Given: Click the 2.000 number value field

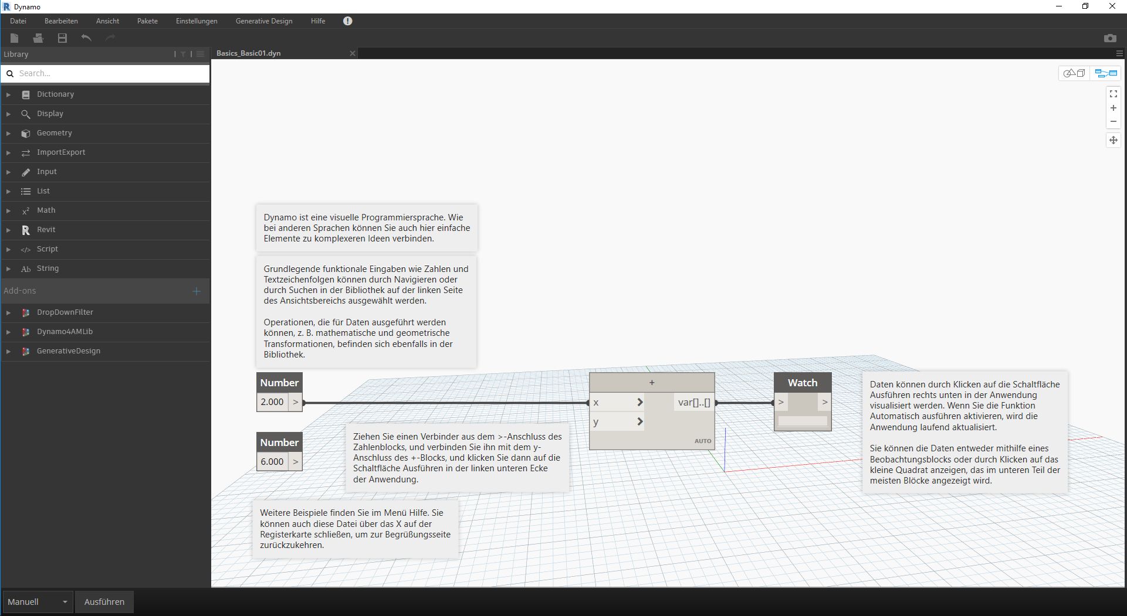Looking at the screenshot, I should 272,402.
